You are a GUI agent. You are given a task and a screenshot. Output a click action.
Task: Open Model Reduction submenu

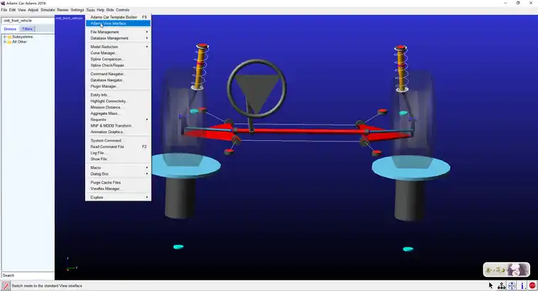(118, 47)
